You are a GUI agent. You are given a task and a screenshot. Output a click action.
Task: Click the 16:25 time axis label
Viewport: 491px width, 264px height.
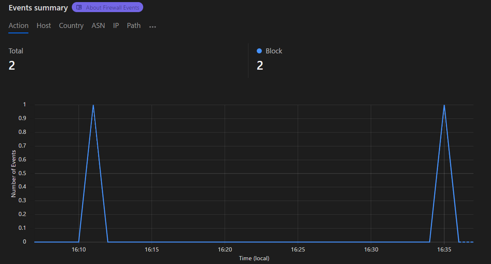298,249
